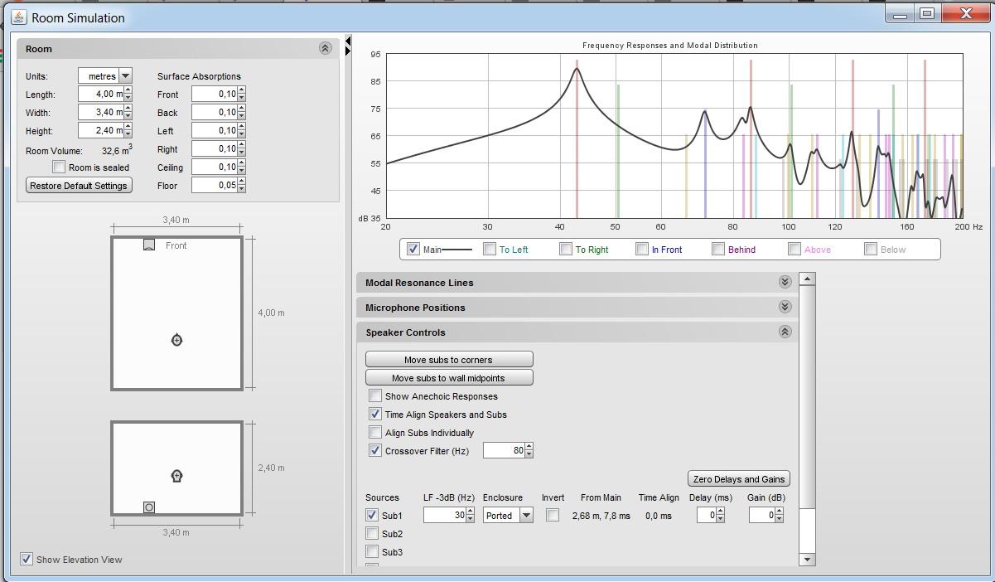Viewport: 995px width, 582px height.
Task: Click the listener position icon in plan view
Action: click(176, 340)
